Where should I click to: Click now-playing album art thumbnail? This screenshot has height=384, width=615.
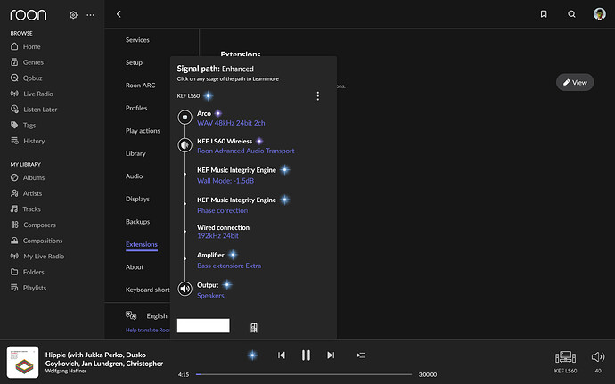pos(23,362)
